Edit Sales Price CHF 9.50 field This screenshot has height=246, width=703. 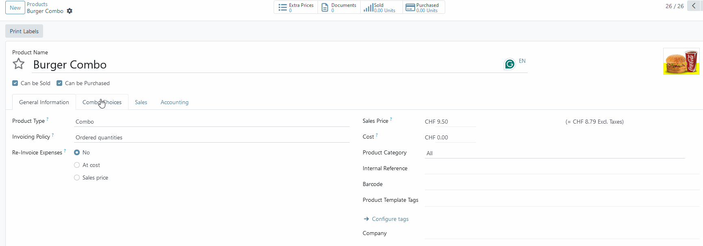tap(450, 122)
